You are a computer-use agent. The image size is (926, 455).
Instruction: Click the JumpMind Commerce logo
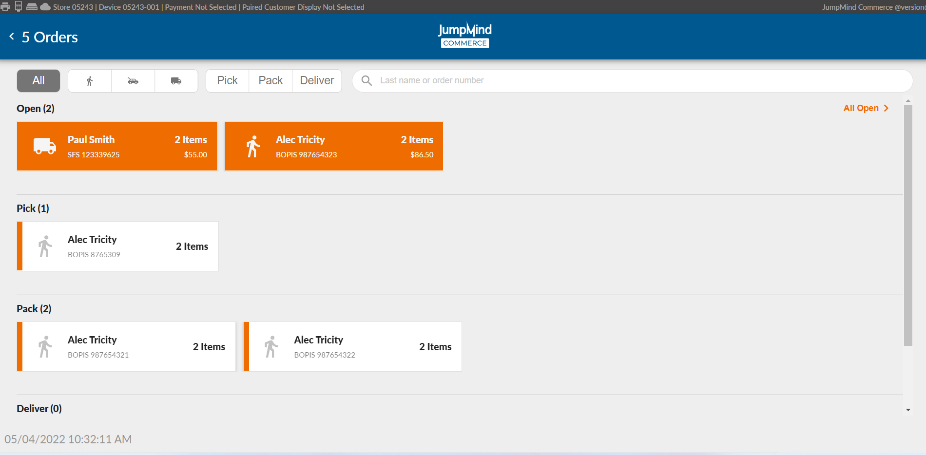click(464, 36)
